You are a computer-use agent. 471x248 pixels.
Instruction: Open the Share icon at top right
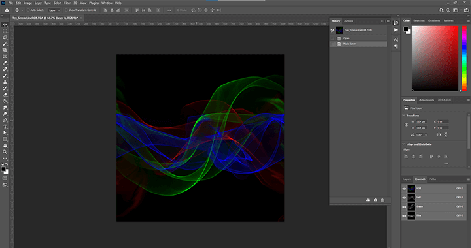466,10
